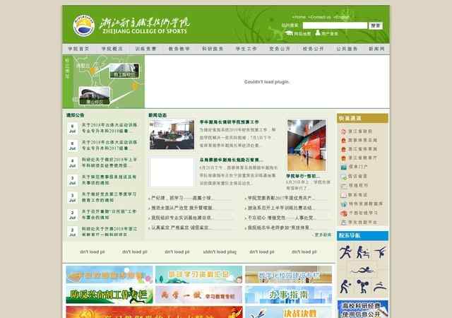This screenshot has width=452, height=318.
Task: Click the weightlifter pictogram in department navigation
Action: click(x=362, y=286)
